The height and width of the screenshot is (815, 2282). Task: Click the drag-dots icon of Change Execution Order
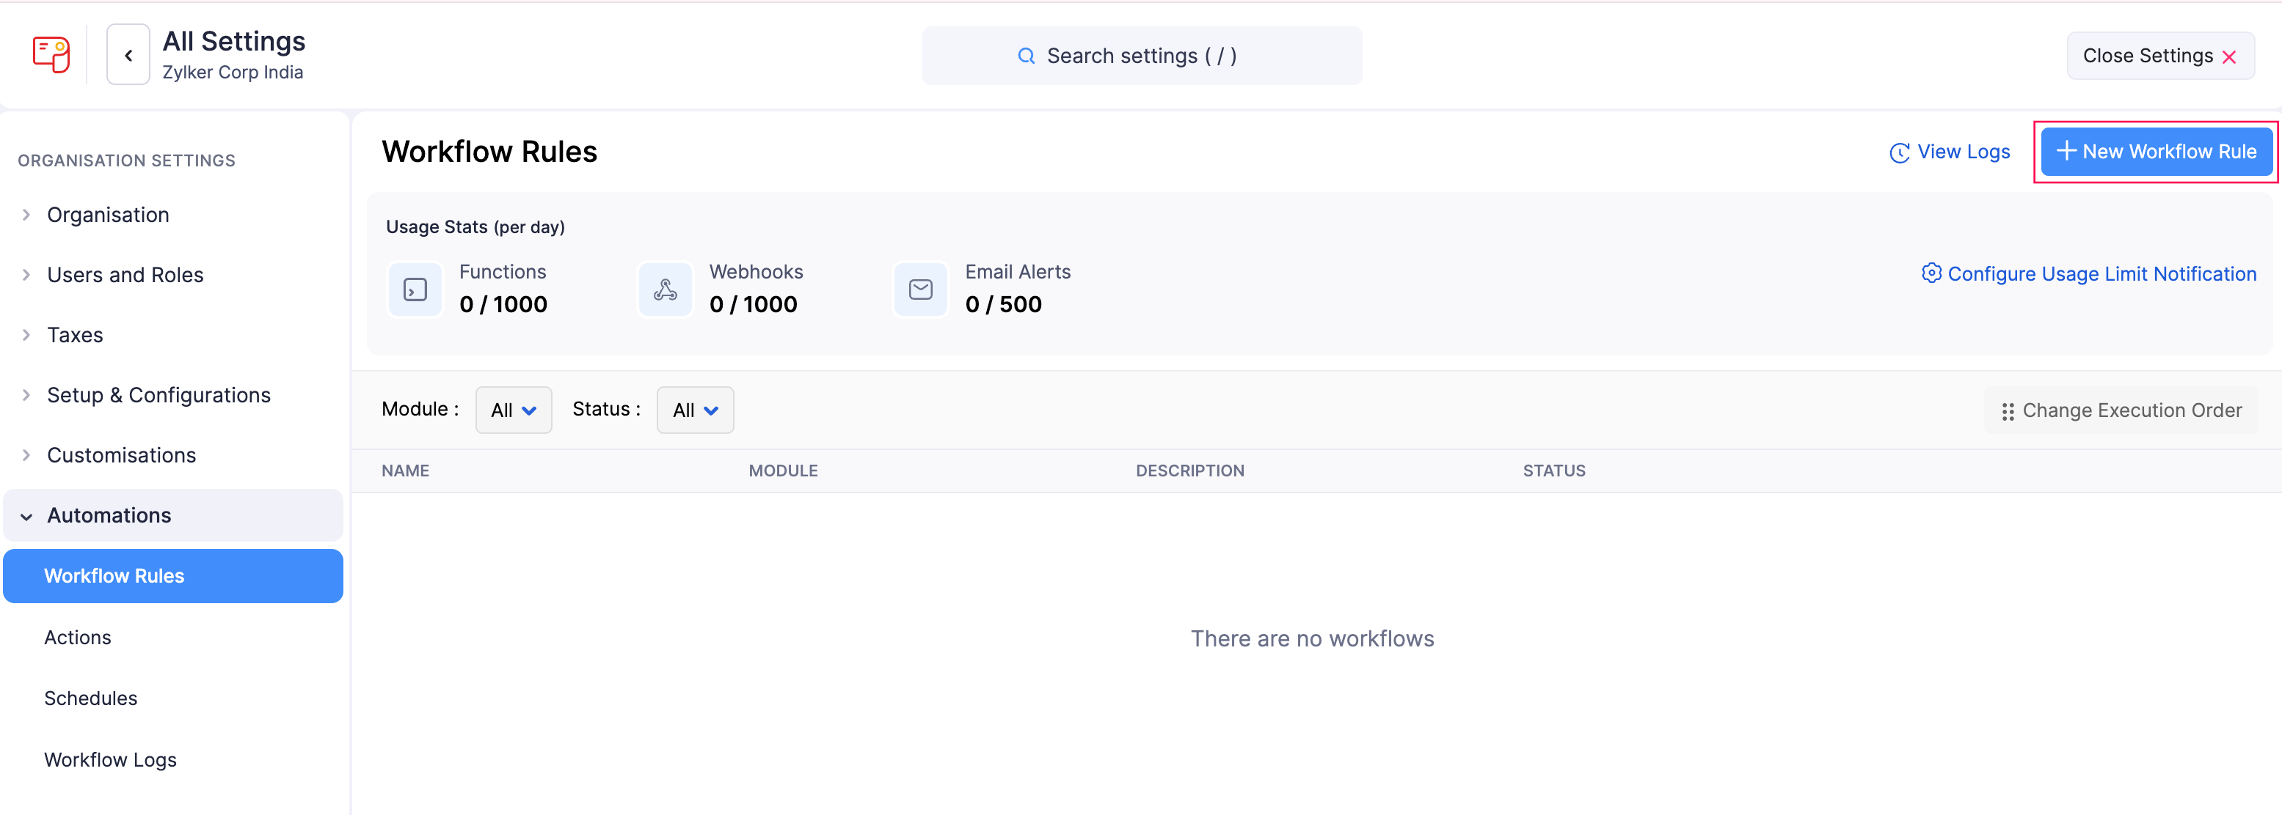[2008, 411]
